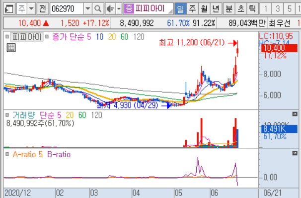This screenshot has height=198, width=301.
Task: Click the 10 moving average legend
Action: click(100, 37)
